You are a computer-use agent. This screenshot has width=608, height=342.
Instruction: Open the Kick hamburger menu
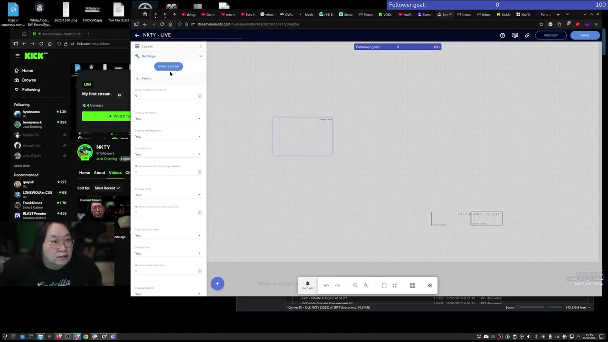pyautogui.click(x=18, y=56)
